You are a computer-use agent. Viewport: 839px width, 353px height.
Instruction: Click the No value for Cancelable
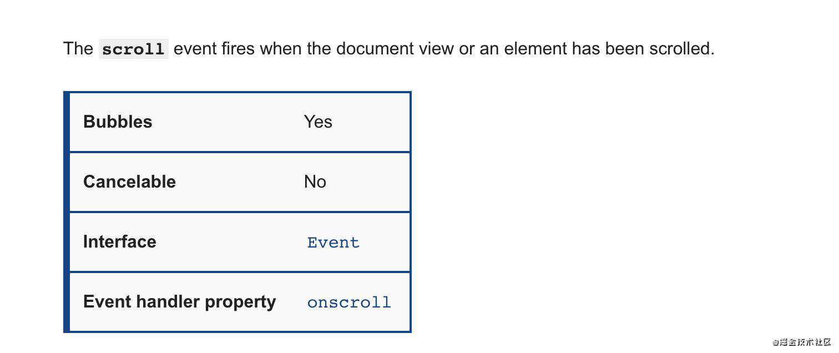(x=315, y=181)
